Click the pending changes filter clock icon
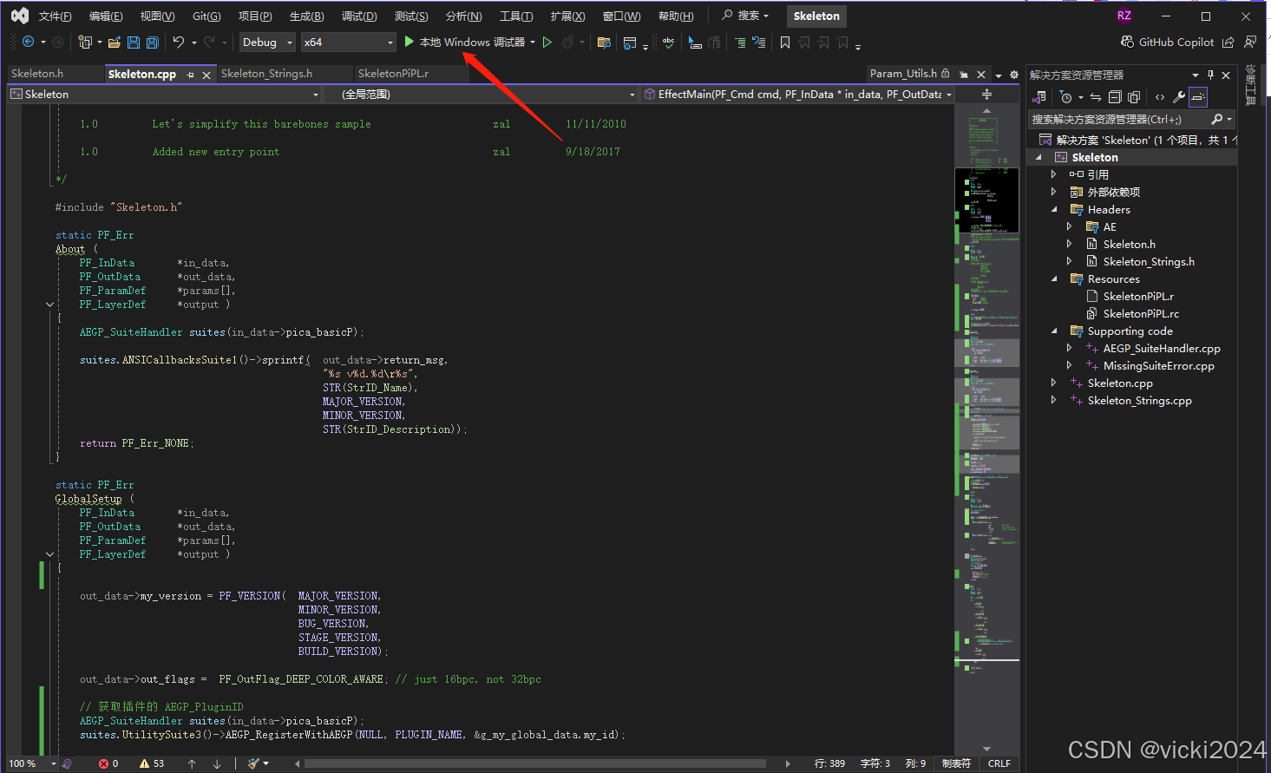The width and height of the screenshot is (1271, 773). point(1066,97)
